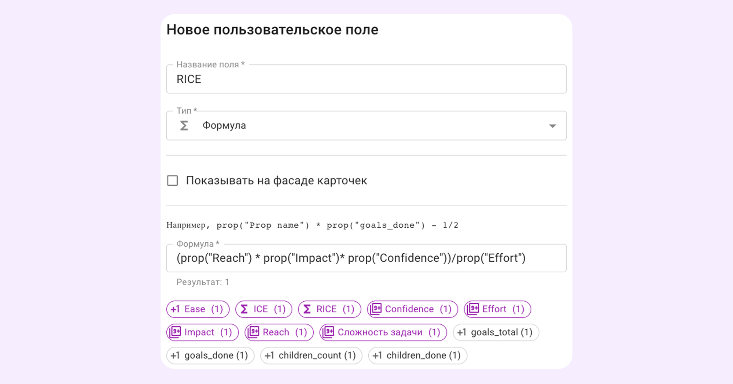
Task: Click the number icon in the Confidence chip
Action: point(376,309)
